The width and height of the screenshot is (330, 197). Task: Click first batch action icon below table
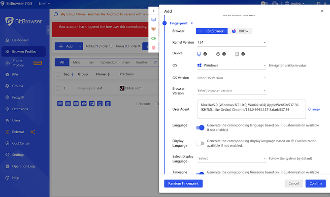60,104
